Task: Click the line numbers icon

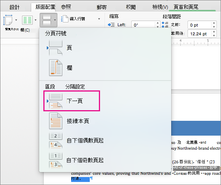Action: (x=65, y=19)
